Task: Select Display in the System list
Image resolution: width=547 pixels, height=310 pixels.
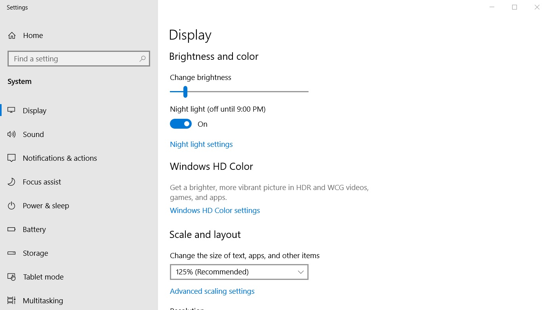Action: [79, 110]
